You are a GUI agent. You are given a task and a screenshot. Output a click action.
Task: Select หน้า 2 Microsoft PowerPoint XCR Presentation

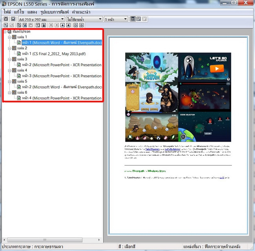pos(62,65)
